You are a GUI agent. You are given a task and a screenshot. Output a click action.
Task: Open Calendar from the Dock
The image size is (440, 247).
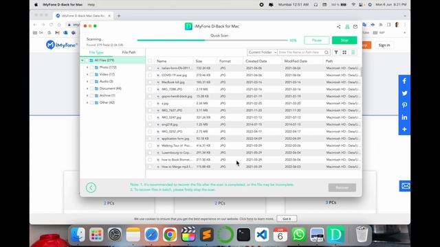pos(280,234)
